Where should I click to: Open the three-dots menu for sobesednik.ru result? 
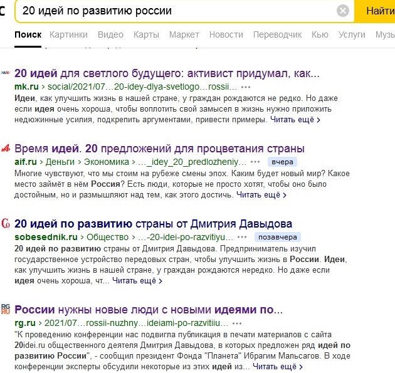pos(242,237)
